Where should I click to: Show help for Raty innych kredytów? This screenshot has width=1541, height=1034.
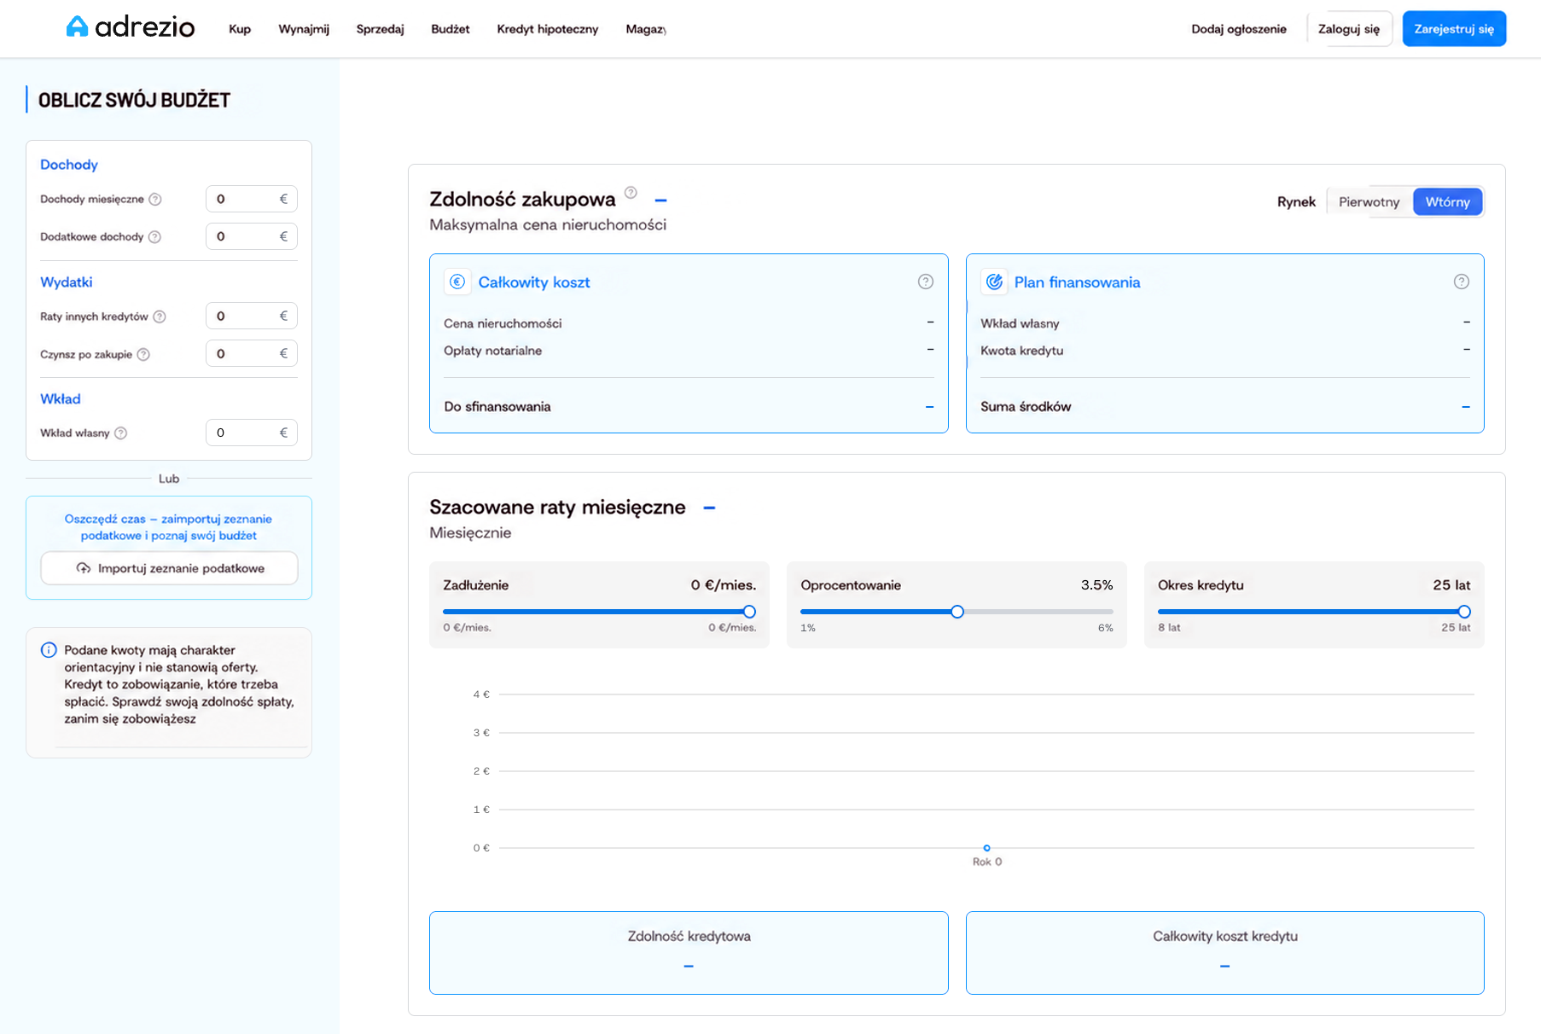tap(160, 317)
